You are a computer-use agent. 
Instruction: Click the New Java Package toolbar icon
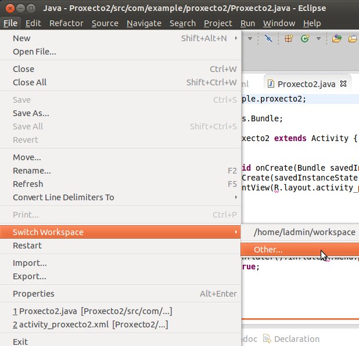click(289, 38)
